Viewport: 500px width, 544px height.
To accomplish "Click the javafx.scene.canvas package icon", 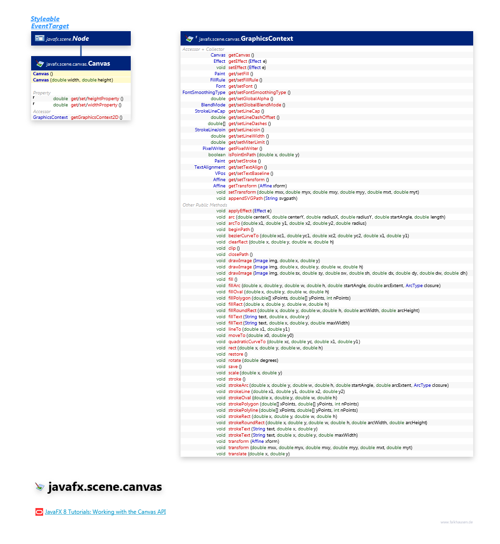I will 40,487.
